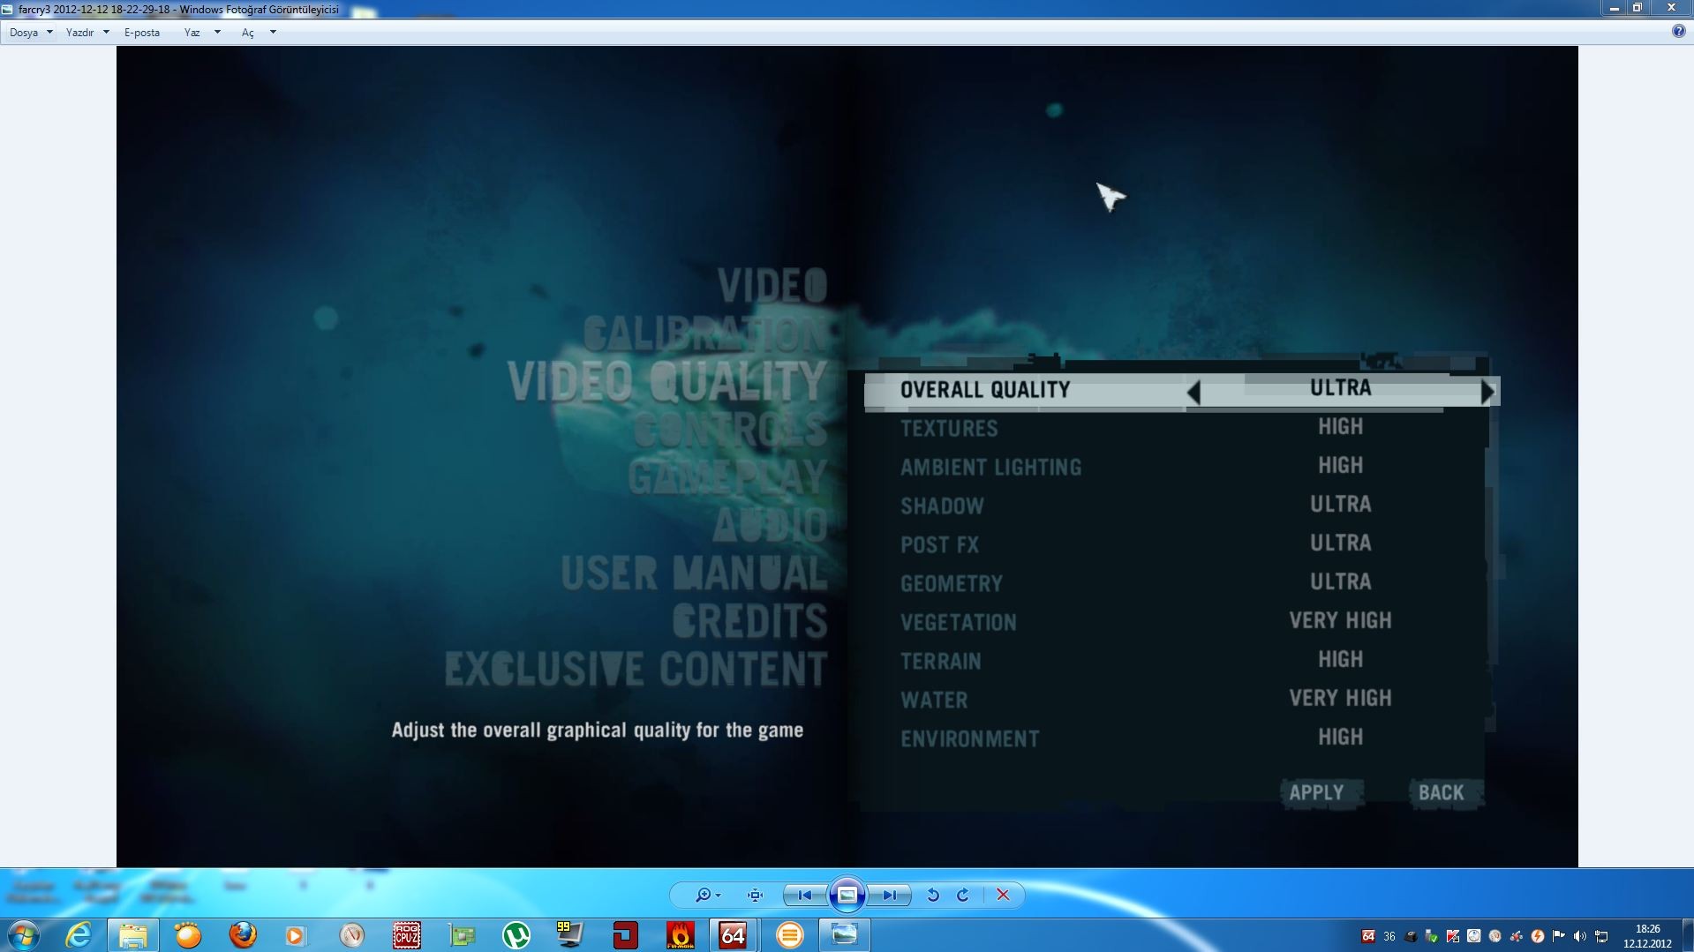Delete the photo with the red X
The height and width of the screenshot is (952, 1694).
click(x=1003, y=895)
